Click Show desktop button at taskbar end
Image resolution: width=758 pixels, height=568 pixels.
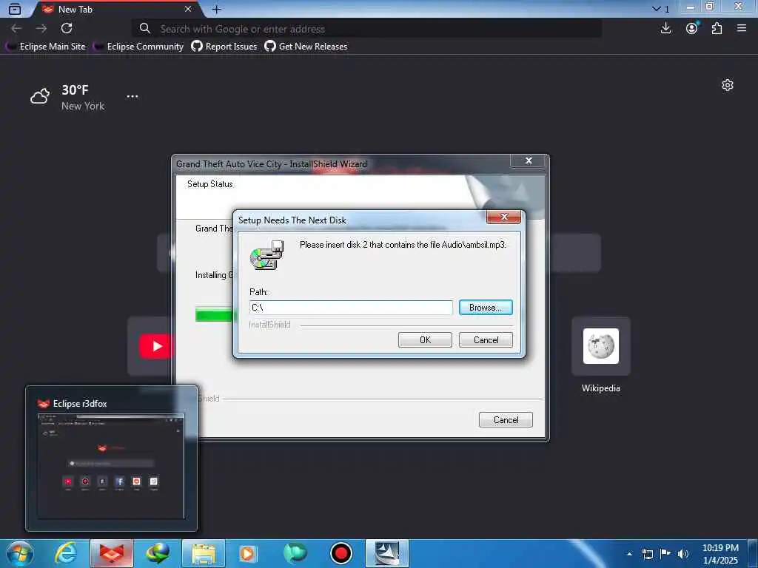click(x=753, y=553)
